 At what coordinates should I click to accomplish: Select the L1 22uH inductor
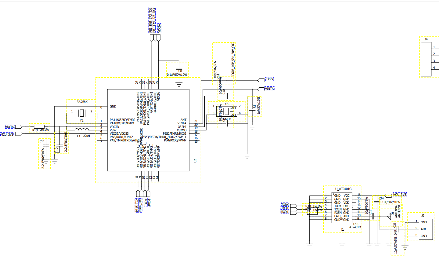point(82,130)
